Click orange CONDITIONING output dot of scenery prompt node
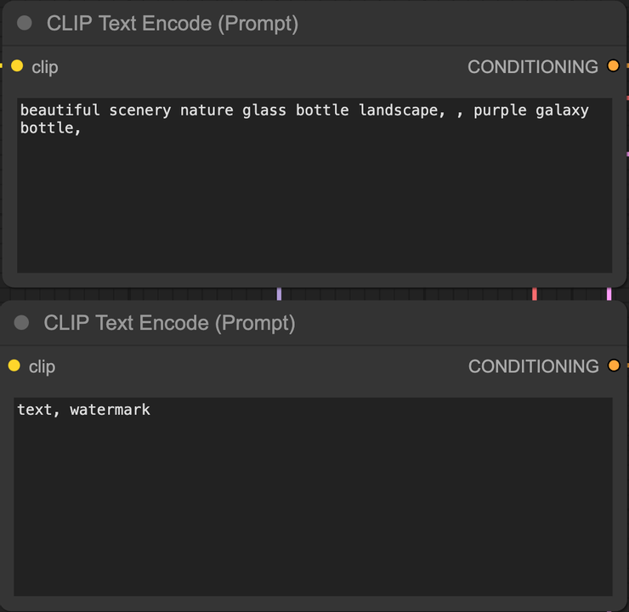The image size is (629, 612). click(613, 65)
